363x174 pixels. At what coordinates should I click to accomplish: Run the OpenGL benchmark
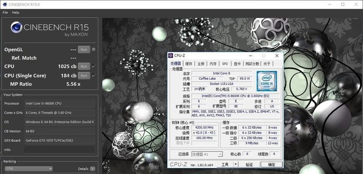click(x=84, y=50)
